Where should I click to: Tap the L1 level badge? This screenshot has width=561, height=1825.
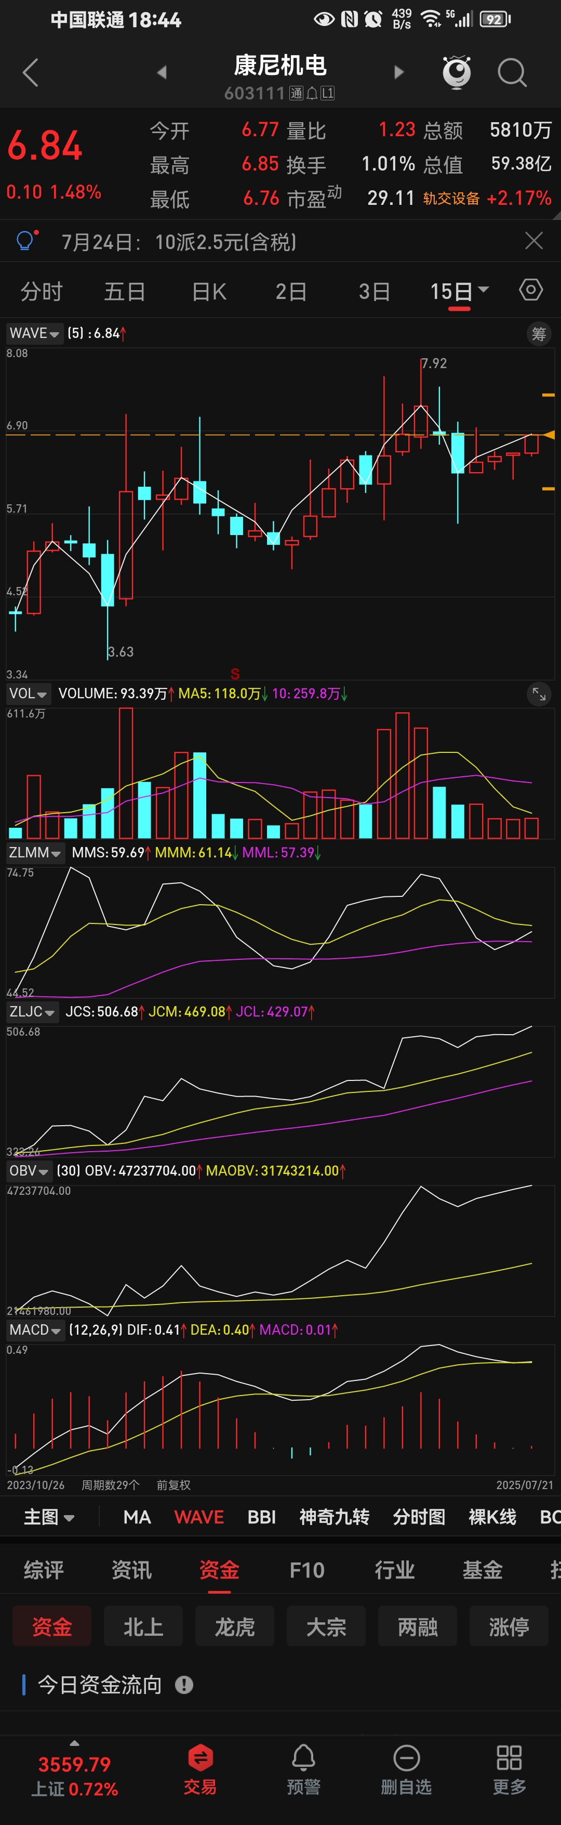click(x=328, y=94)
